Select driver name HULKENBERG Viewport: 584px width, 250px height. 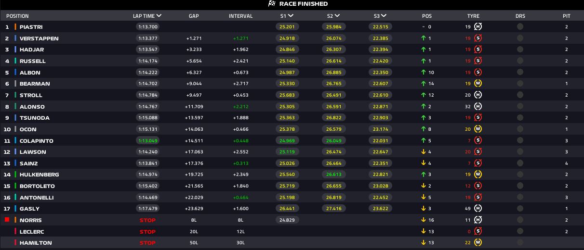[39, 175]
